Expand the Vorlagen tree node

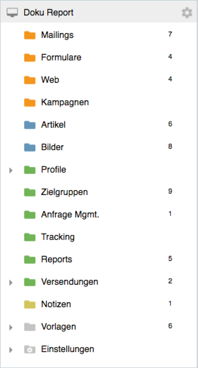click(x=11, y=327)
